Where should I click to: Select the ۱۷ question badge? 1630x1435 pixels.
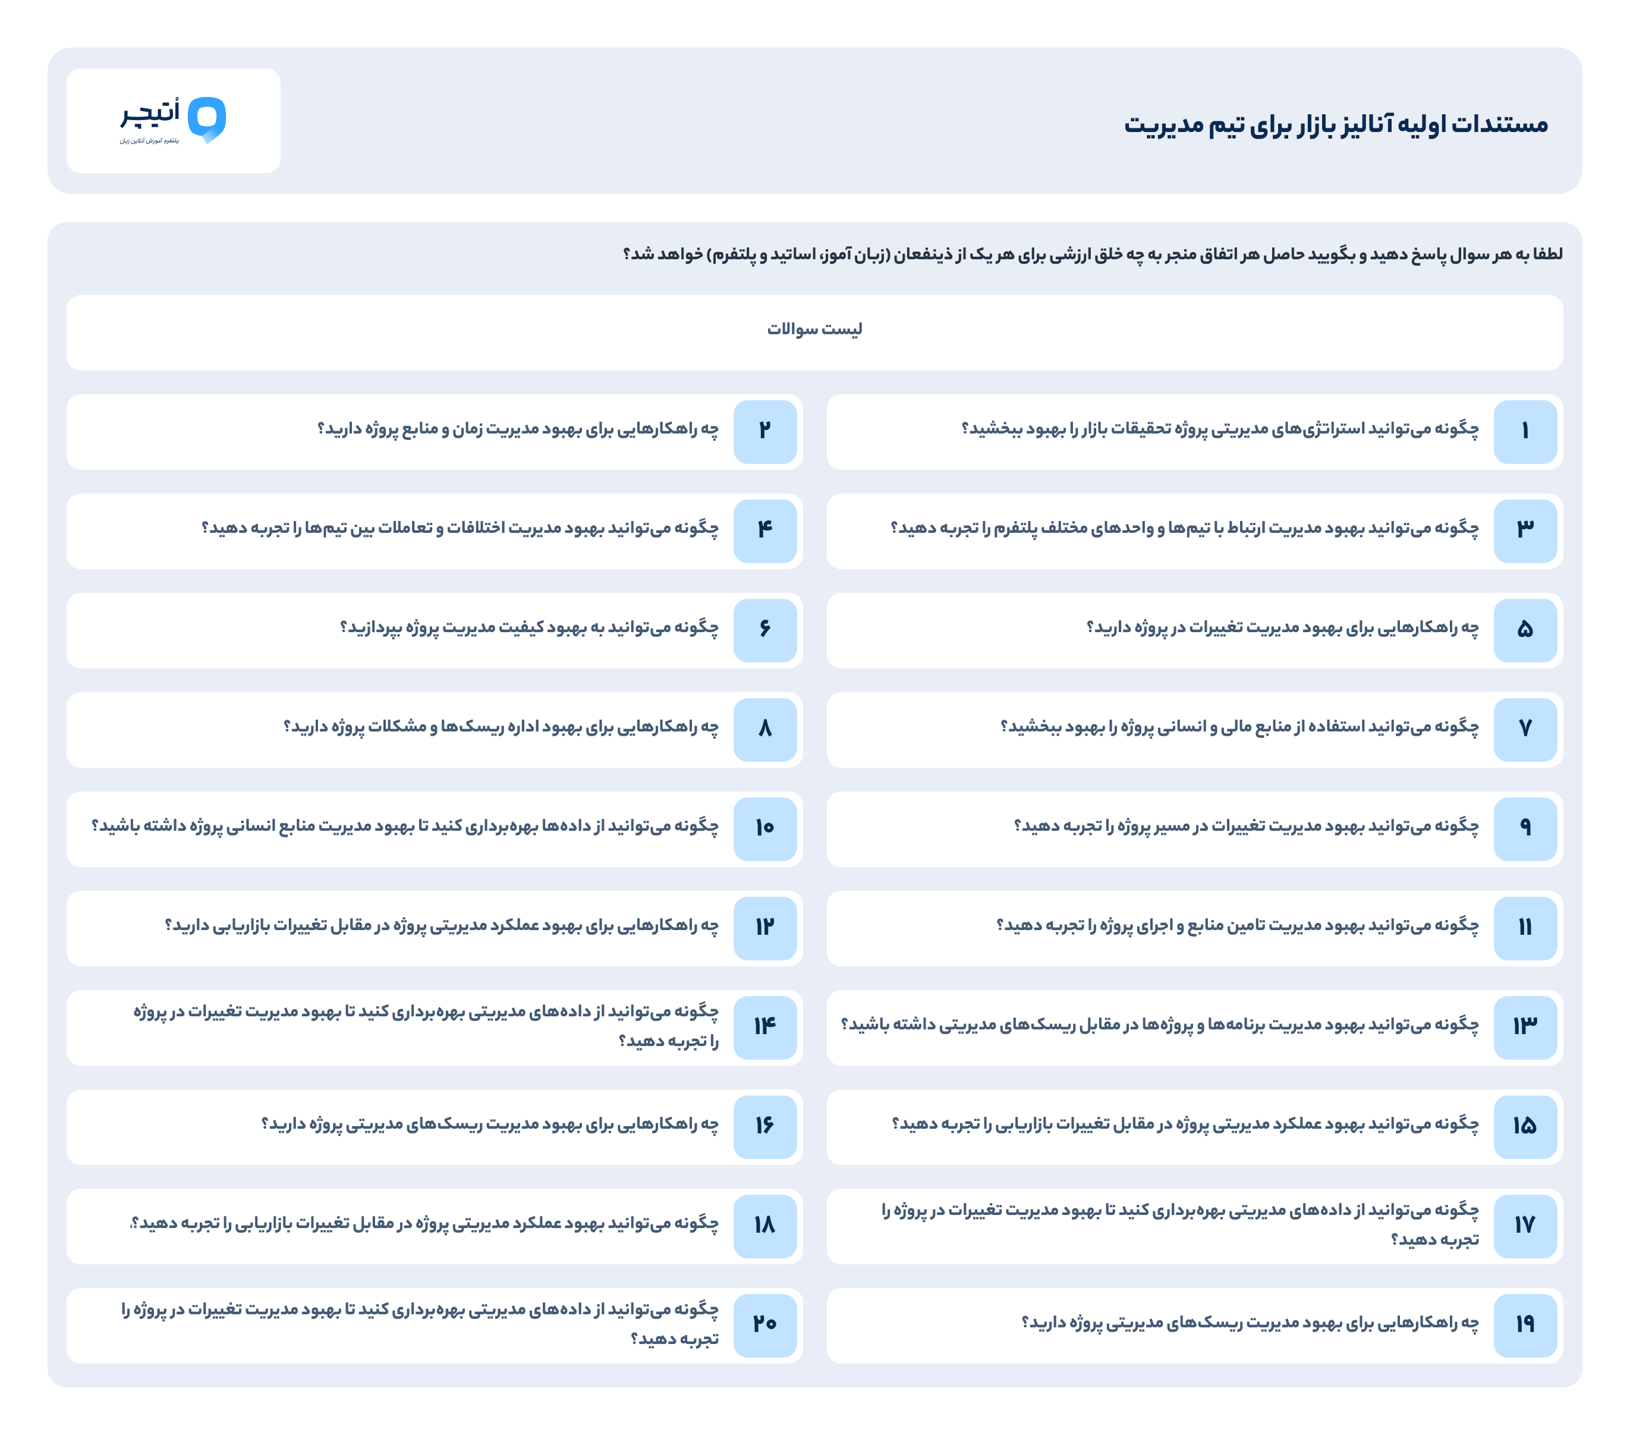pos(1525,1226)
